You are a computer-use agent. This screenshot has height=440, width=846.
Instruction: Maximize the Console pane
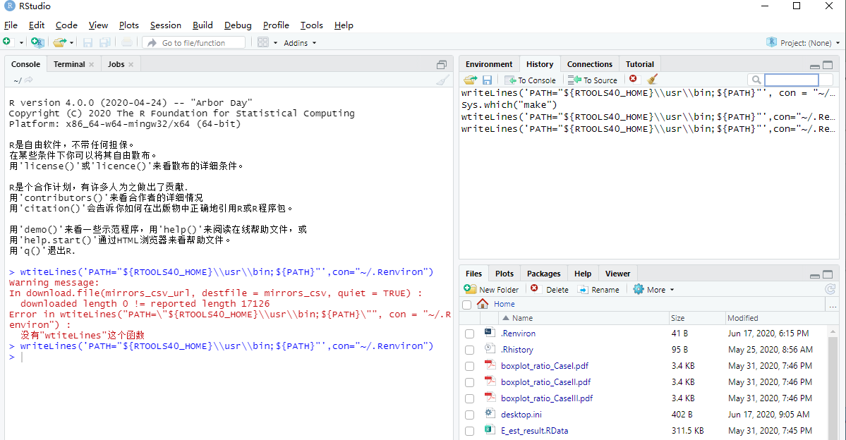(x=441, y=65)
